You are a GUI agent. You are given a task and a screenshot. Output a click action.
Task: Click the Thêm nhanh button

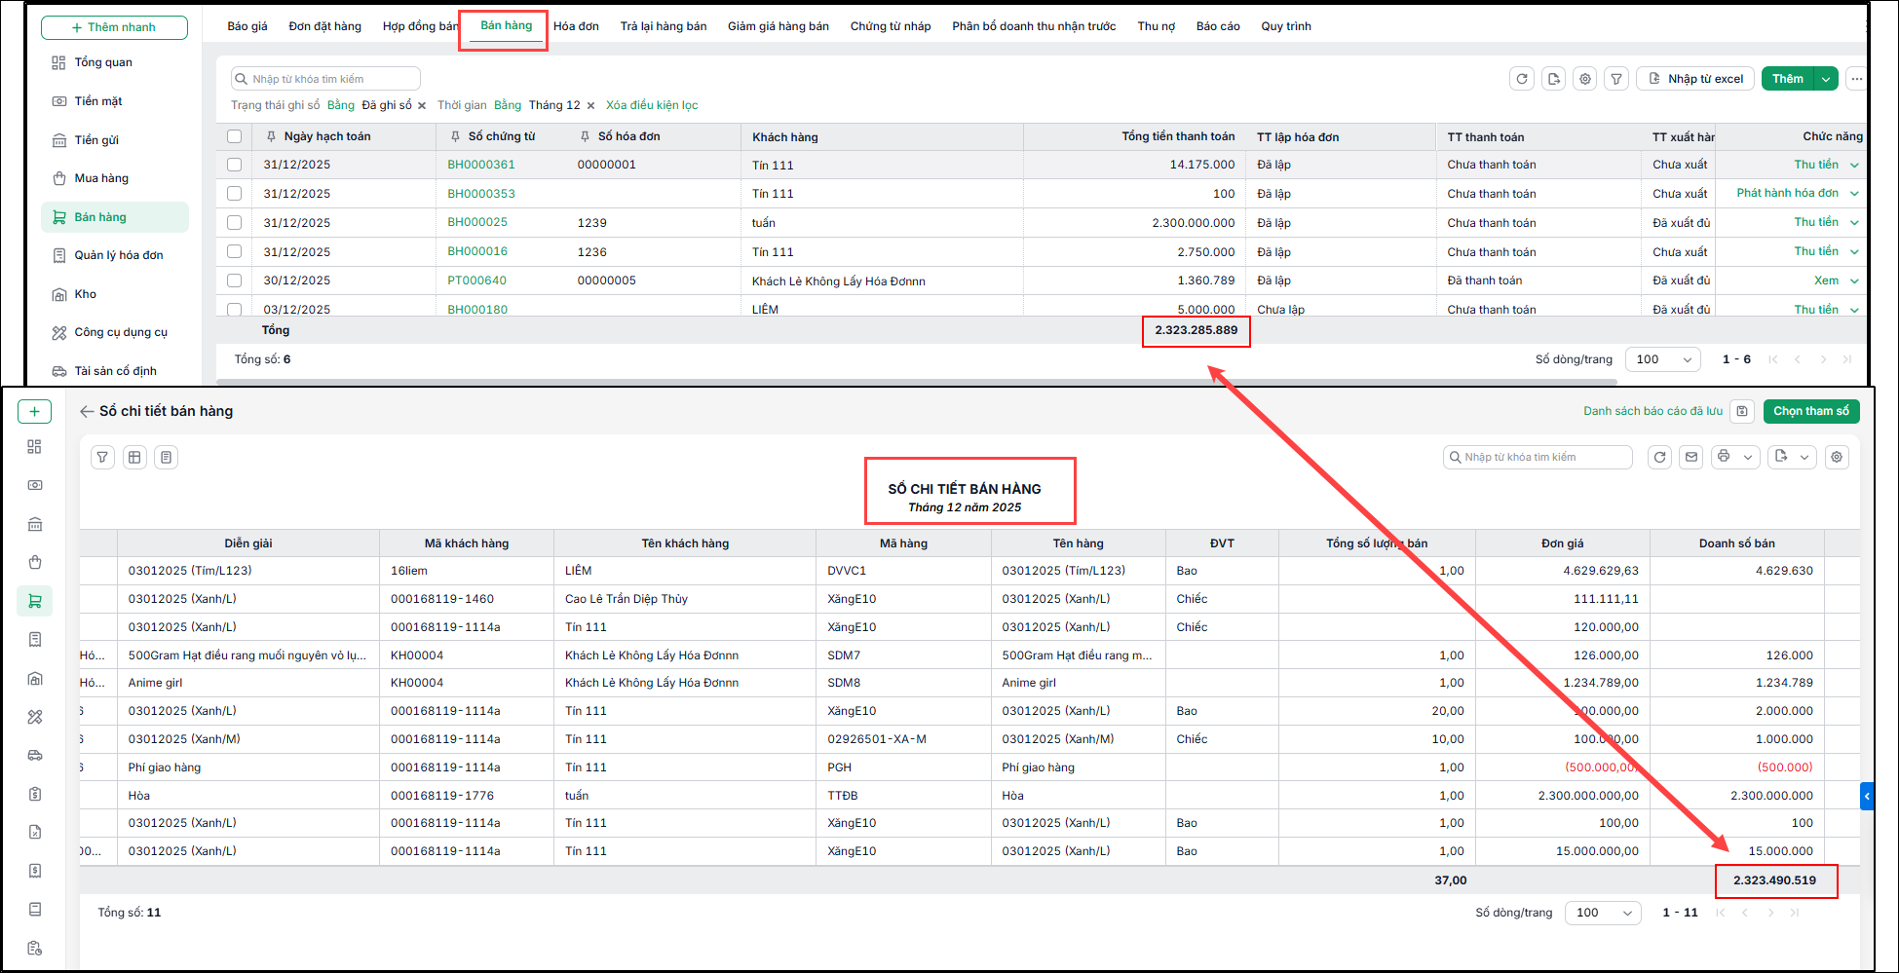tap(114, 27)
